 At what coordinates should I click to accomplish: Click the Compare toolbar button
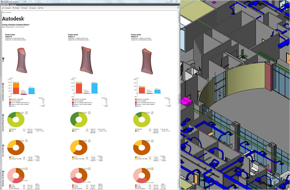click(x=6, y=8)
